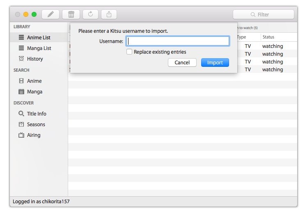This screenshot has height=218, width=305.
Task: Select Anime under Search section
Action: point(39,81)
